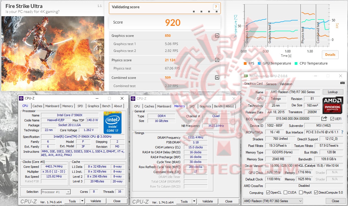Image resolution: width=348 pixels, height=206 pixels.
Task: Click the left CPU-Z window title icon
Action: pos(21,98)
